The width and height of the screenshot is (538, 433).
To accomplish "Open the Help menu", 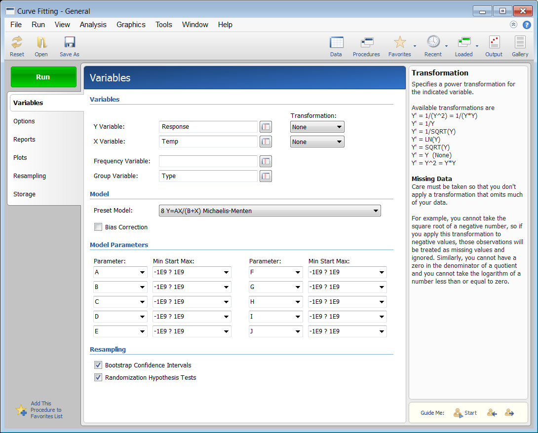I will pyautogui.click(x=225, y=25).
